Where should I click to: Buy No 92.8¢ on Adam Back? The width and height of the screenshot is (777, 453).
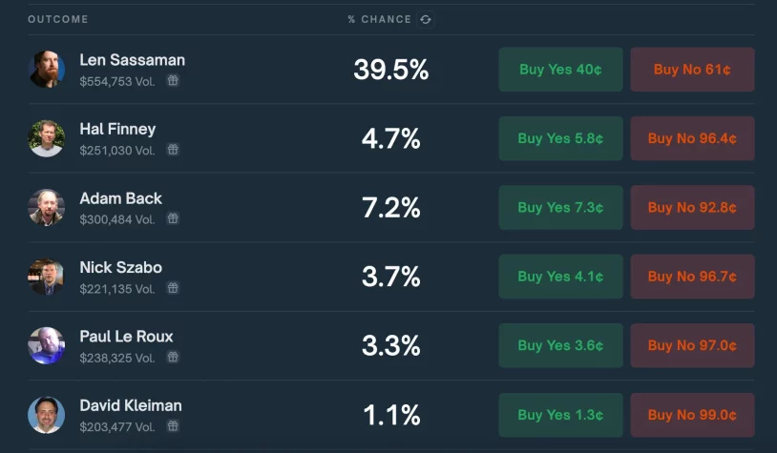click(x=692, y=208)
